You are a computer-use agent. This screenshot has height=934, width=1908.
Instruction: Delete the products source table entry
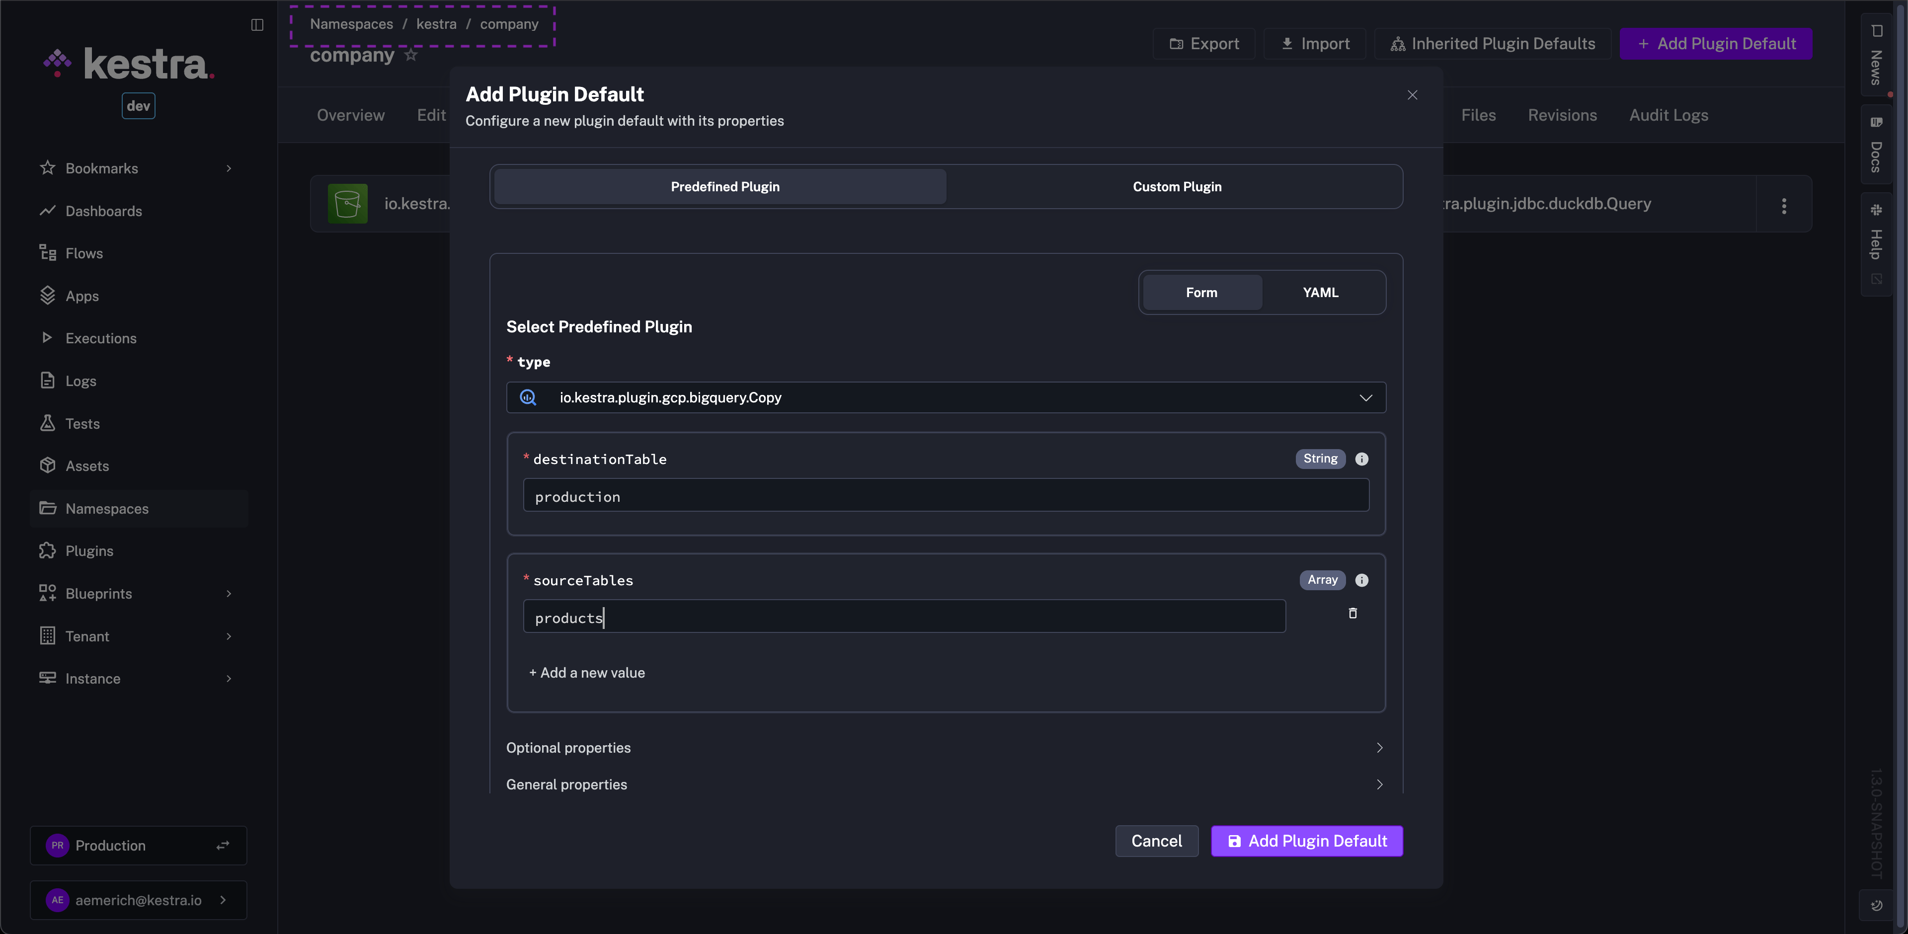(x=1352, y=613)
